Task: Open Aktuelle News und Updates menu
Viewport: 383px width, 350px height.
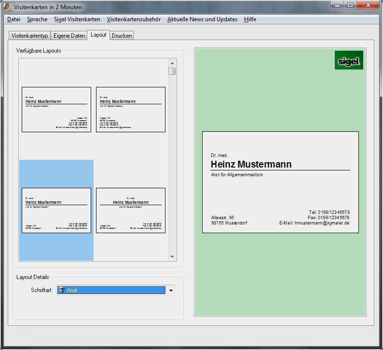Action: (202, 19)
